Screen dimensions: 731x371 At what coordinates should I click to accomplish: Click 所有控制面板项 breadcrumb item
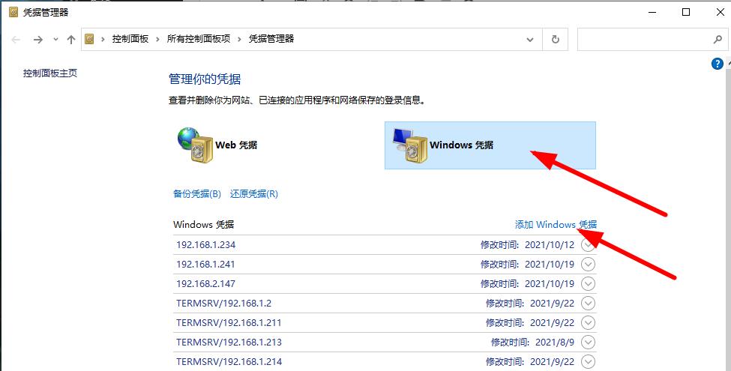[x=199, y=40]
